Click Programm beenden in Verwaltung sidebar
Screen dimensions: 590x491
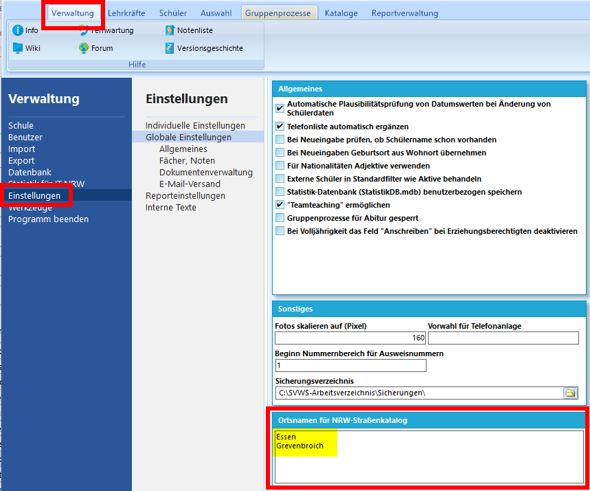[48, 219]
